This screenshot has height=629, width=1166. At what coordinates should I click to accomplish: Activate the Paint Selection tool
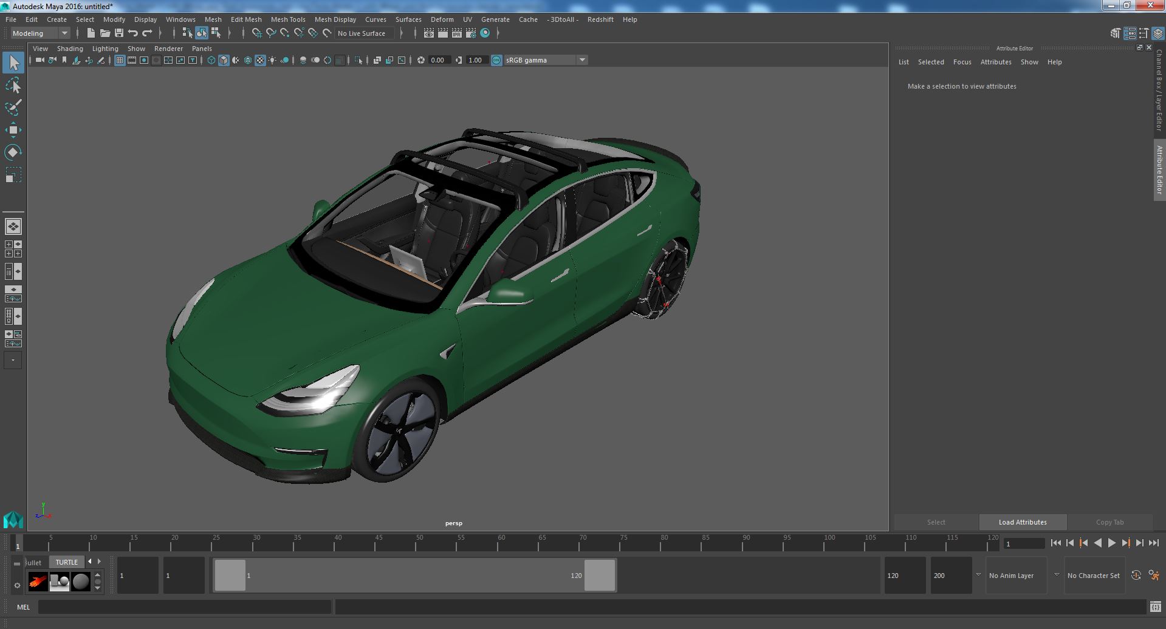point(13,108)
